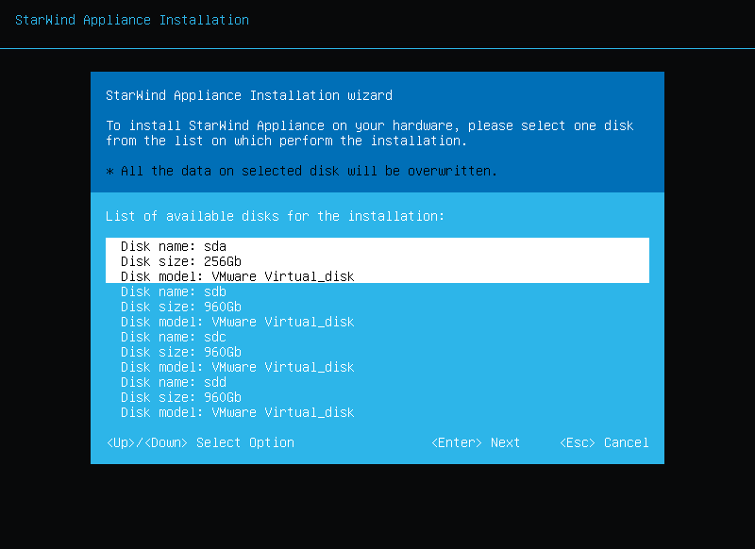
Task: Click sdd's 960Gb disk size line
Action: click(181, 397)
